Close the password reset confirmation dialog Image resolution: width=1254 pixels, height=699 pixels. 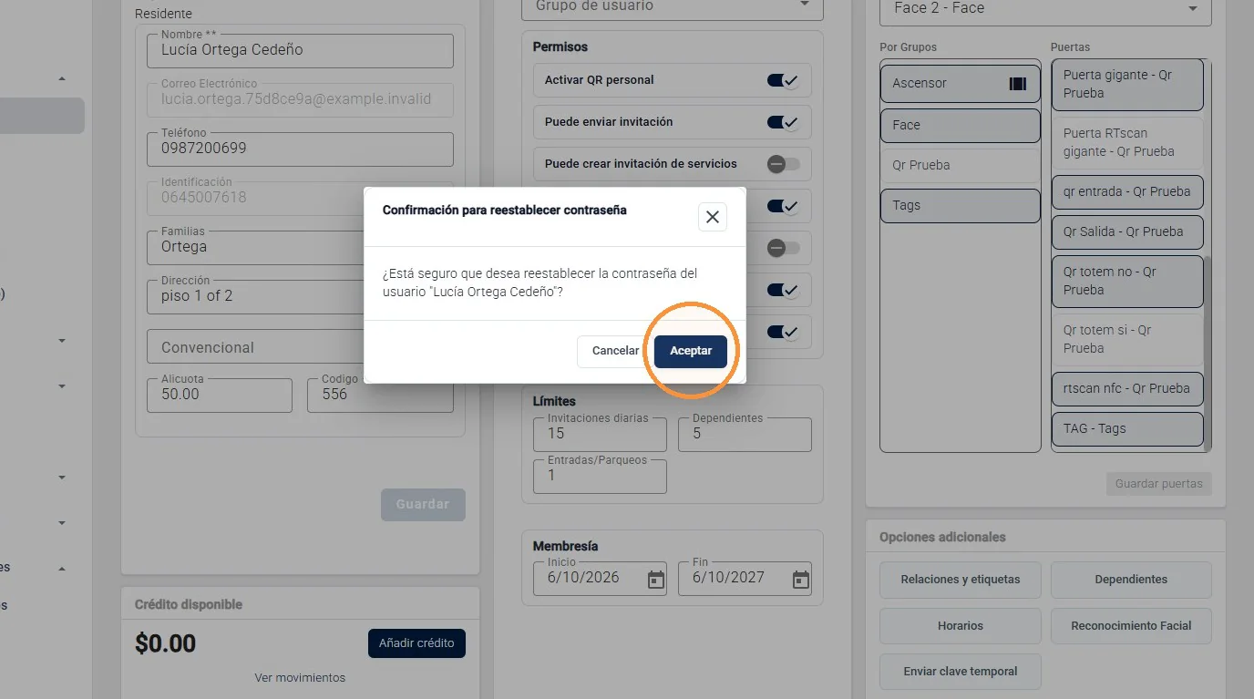coord(713,217)
